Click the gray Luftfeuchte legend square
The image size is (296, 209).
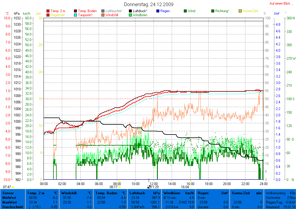103,11
